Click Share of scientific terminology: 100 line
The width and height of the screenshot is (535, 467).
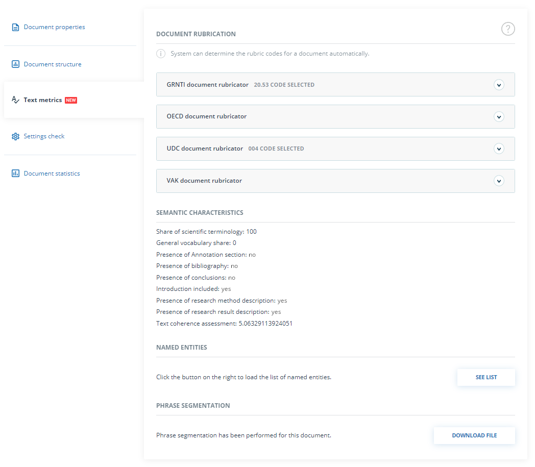tap(206, 232)
